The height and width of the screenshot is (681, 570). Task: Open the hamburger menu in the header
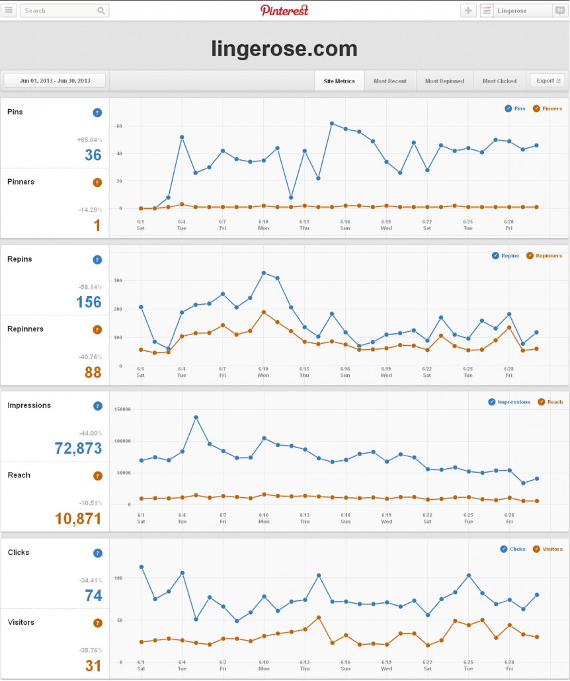pyautogui.click(x=9, y=11)
